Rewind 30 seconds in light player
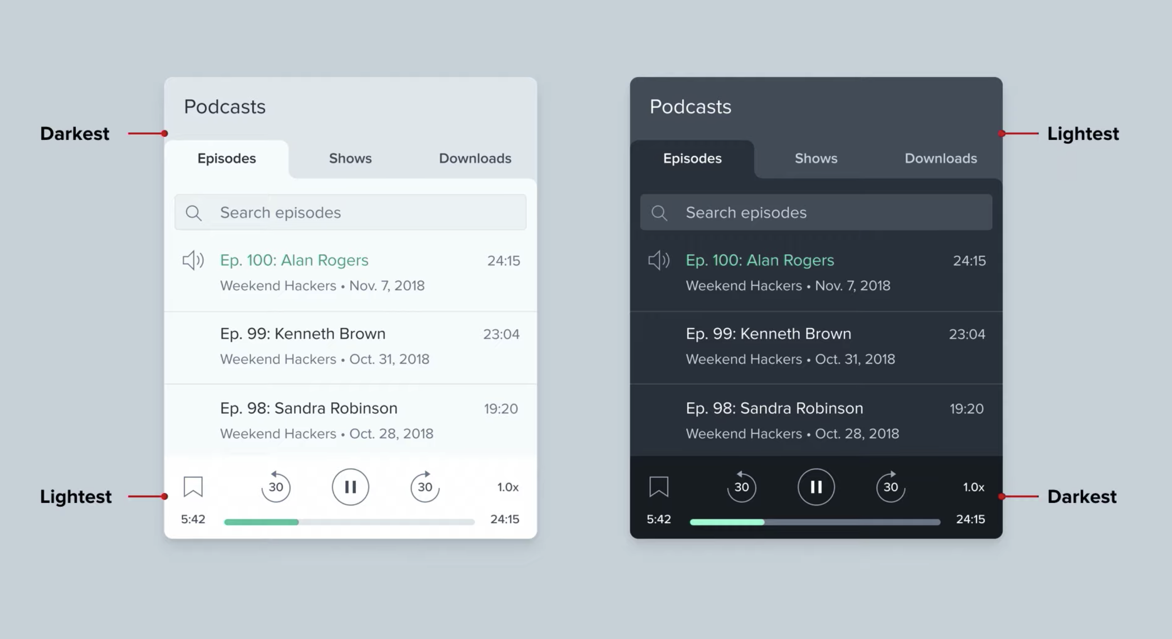1172x639 pixels. (x=276, y=487)
